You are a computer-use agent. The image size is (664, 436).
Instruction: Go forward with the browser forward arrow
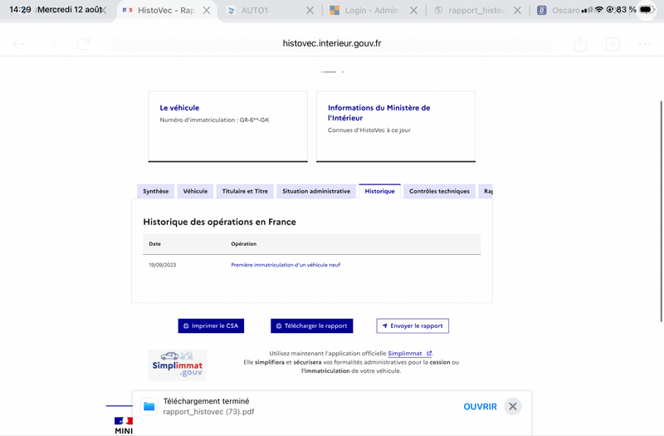click(51, 44)
